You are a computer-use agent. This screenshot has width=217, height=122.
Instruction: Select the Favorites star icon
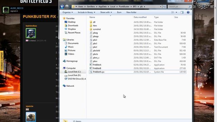(x=64, y=18)
